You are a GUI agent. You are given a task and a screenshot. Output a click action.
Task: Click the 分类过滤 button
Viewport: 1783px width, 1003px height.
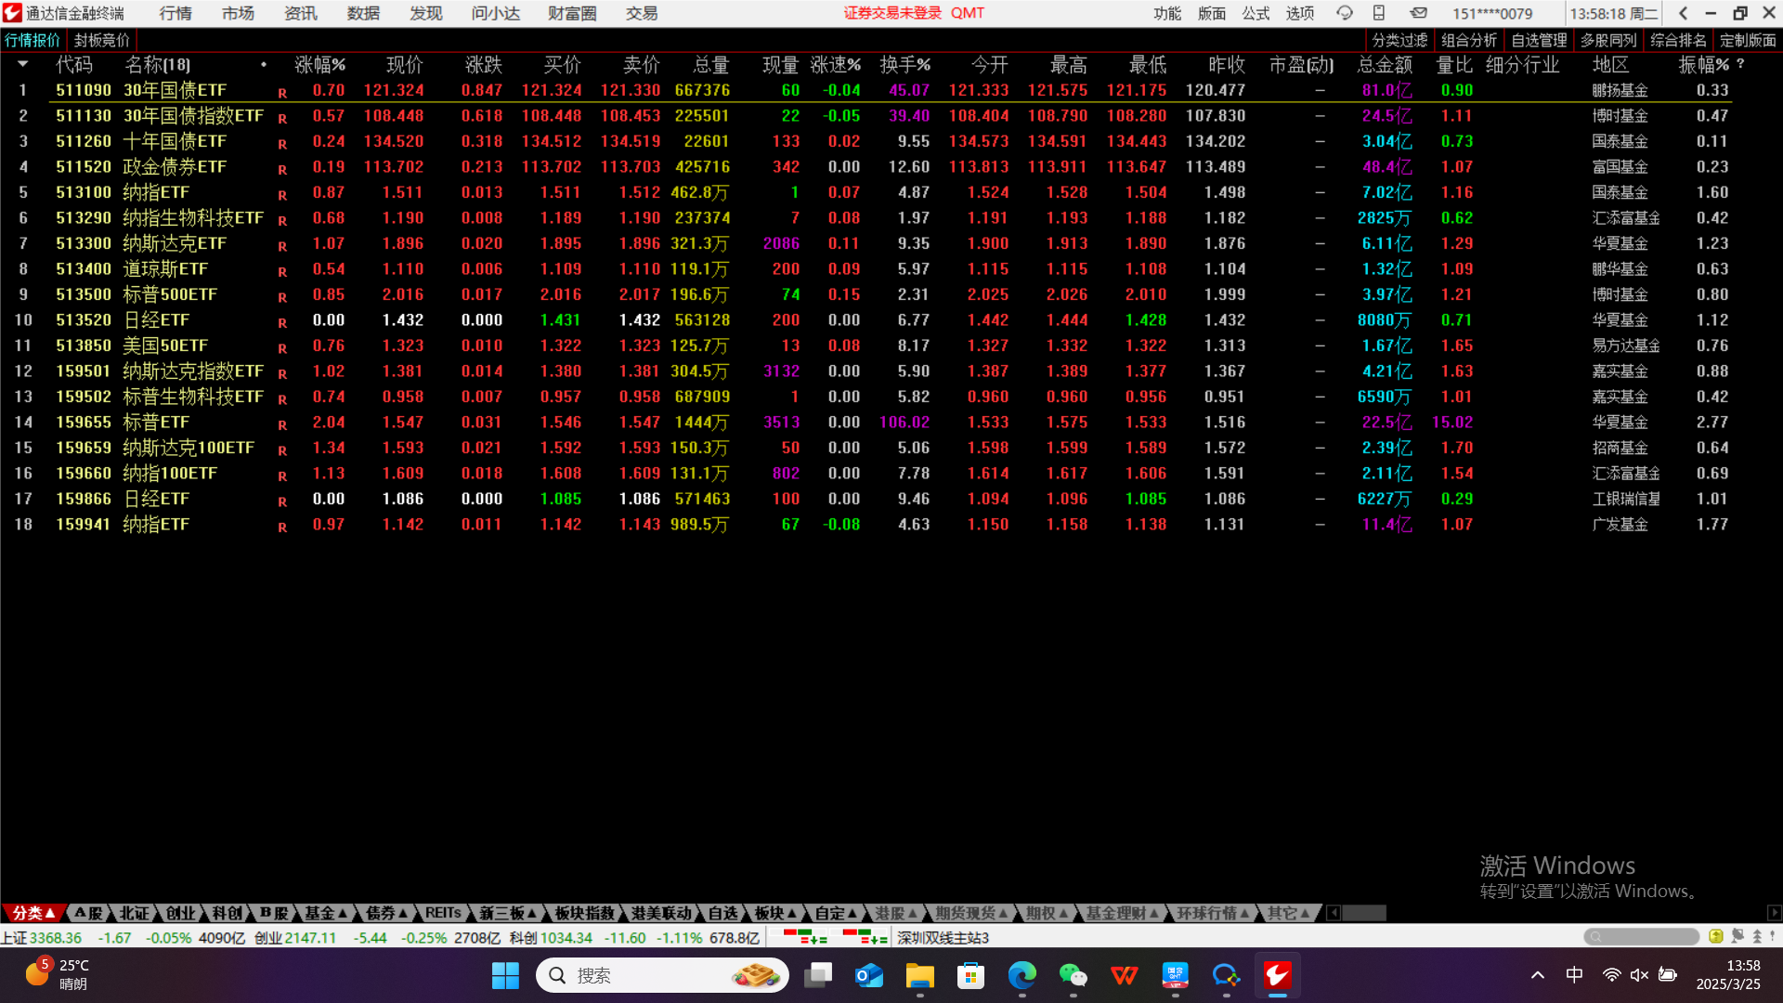[1399, 40]
